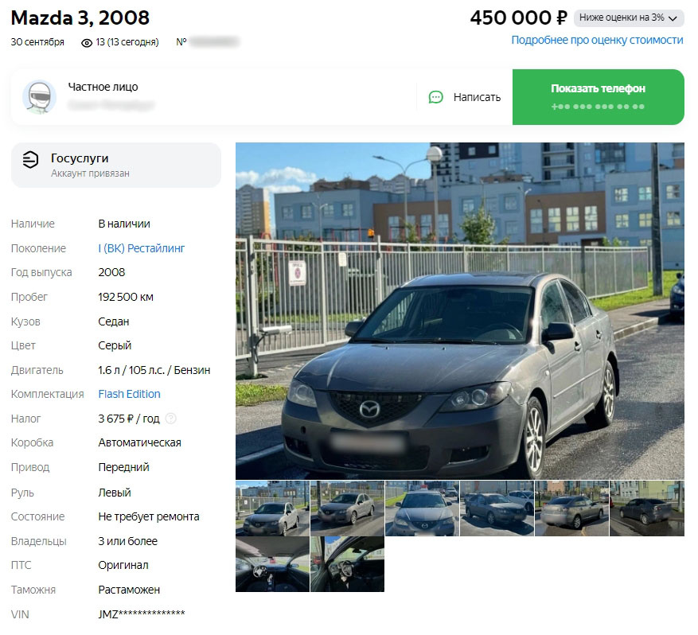Click the posting date '30 сентября'
This screenshot has height=635, width=698.
[x=37, y=42]
